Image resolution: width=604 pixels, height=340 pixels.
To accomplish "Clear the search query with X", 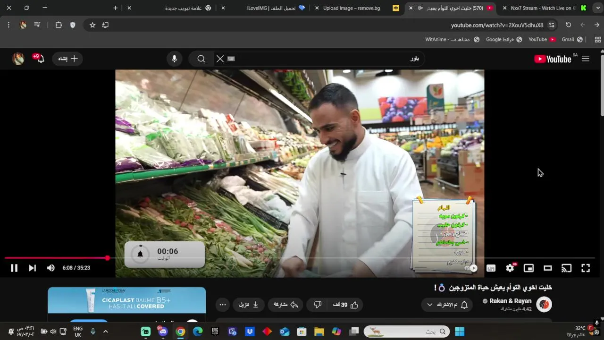I will tap(220, 59).
